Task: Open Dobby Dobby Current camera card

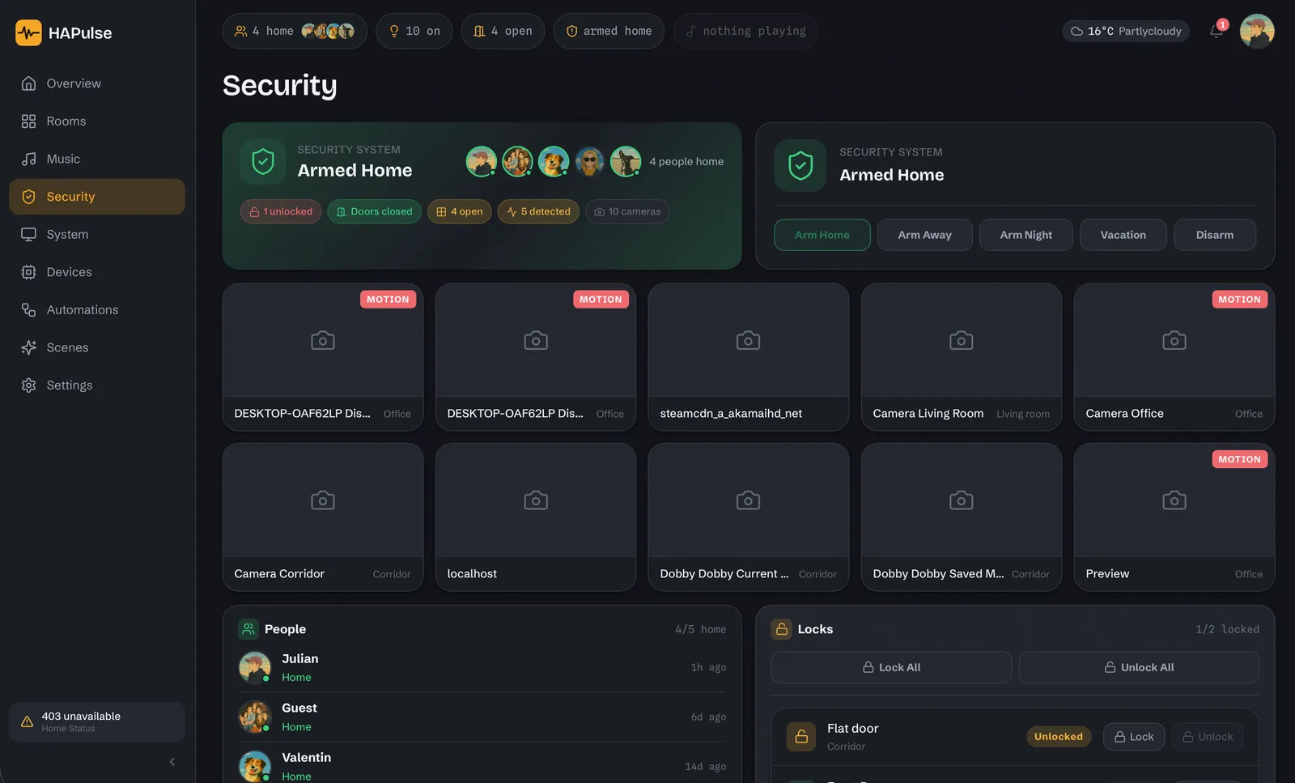Action: point(749,517)
